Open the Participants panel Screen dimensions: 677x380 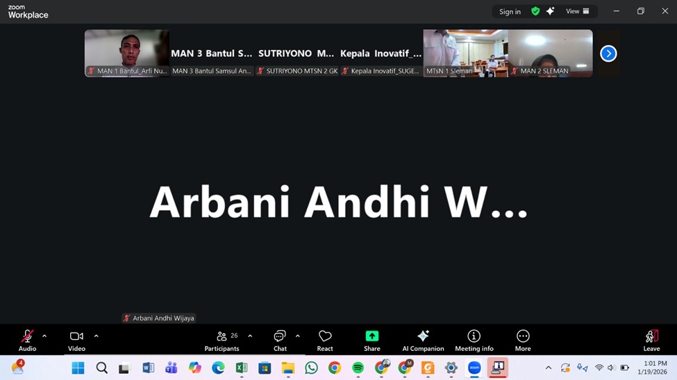point(222,340)
